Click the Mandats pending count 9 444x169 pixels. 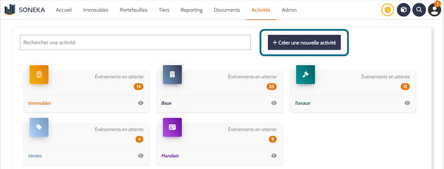(x=273, y=140)
